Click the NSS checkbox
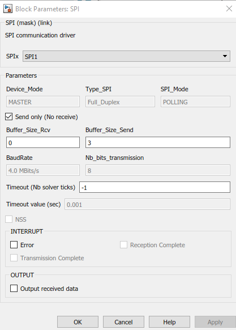Screen dimensions: 236x330 coord(9,219)
